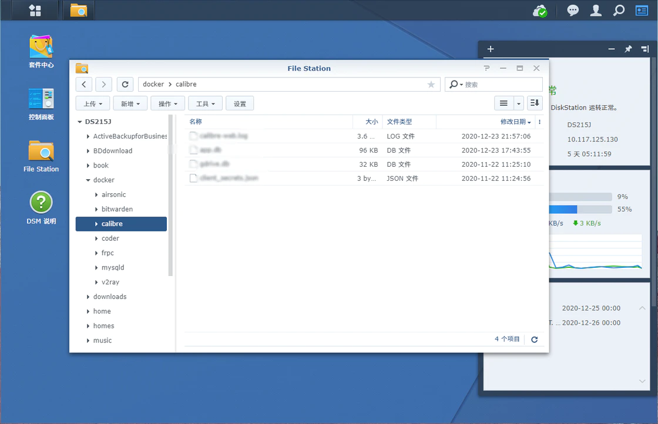Open the main menu grid icon
658x424 pixels.
(35, 11)
